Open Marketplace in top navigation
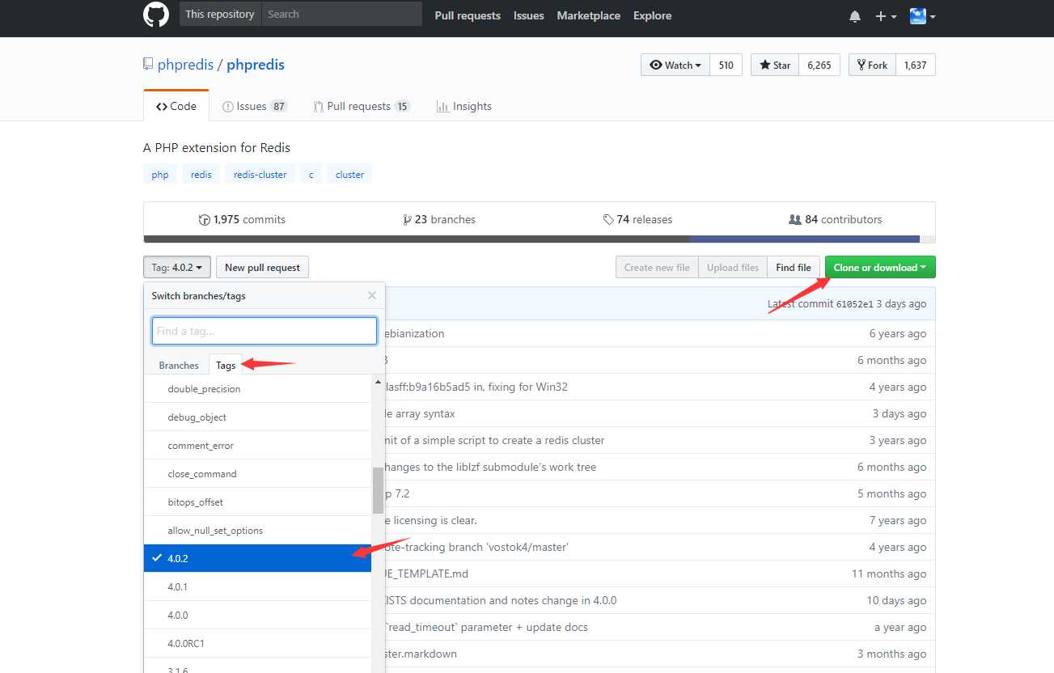This screenshot has width=1054, height=673. coord(589,15)
